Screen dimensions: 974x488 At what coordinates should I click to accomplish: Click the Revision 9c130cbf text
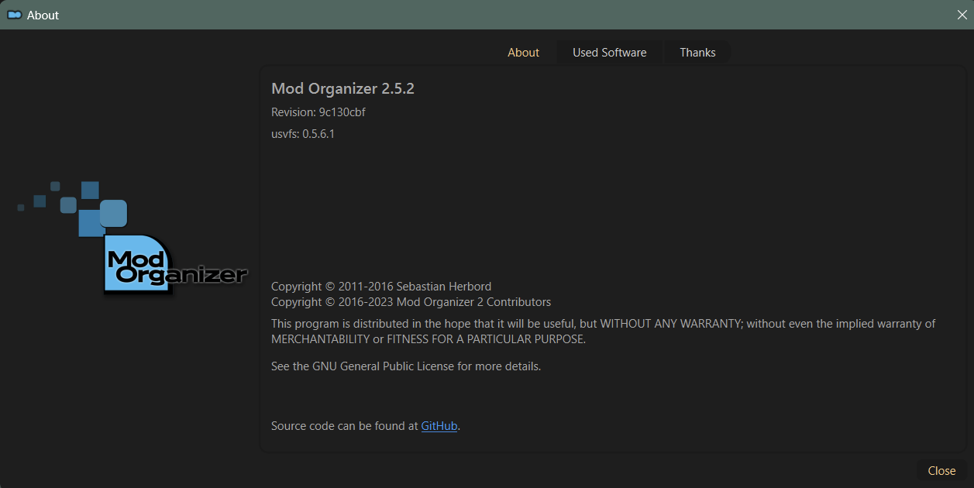(x=318, y=112)
